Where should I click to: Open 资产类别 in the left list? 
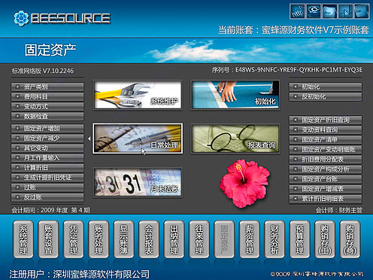click(x=47, y=87)
